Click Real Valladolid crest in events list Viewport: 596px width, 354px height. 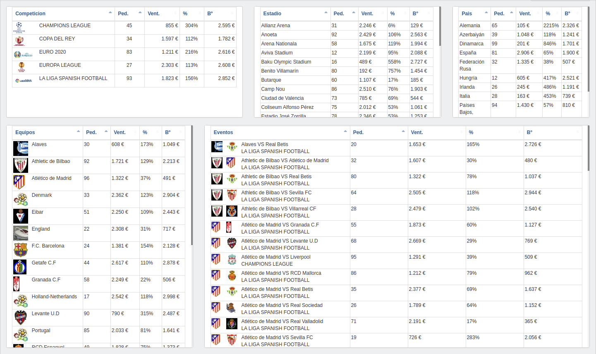232,323
